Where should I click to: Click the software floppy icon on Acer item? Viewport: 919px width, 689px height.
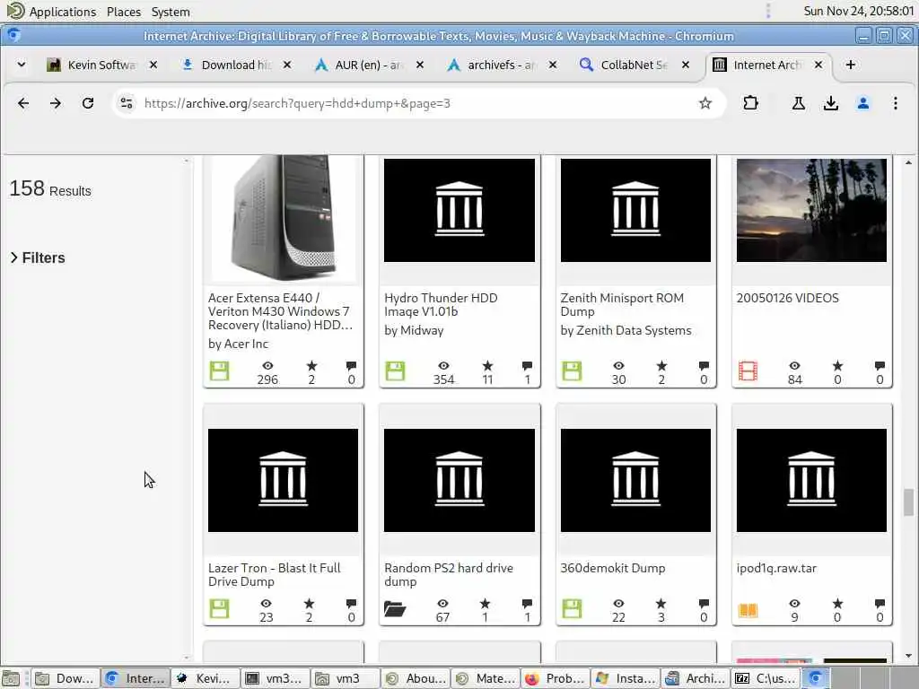point(219,371)
